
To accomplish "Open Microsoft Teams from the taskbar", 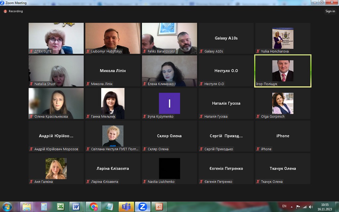I will point(126,206).
